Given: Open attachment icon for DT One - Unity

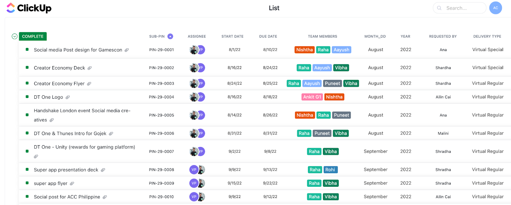Looking at the screenshot, I should pyautogui.click(x=36, y=156).
